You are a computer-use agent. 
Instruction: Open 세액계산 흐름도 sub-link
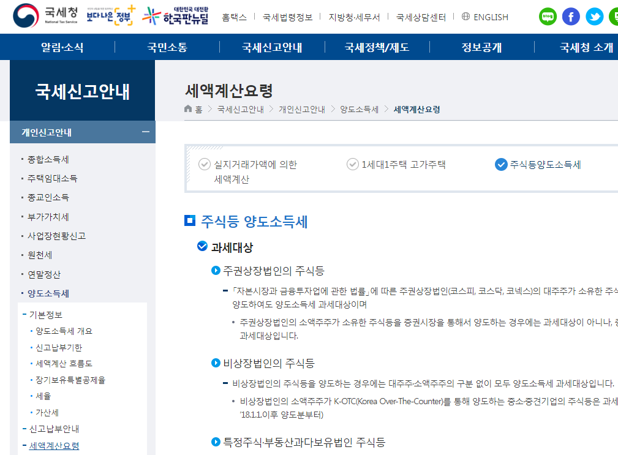click(64, 363)
